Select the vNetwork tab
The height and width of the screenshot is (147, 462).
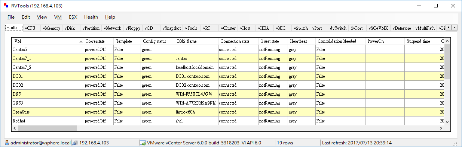pos(113,28)
